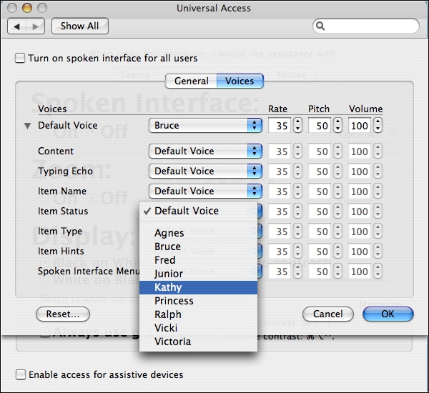Click the Item Status pitch stepper
429x393 pixels.
338,211
